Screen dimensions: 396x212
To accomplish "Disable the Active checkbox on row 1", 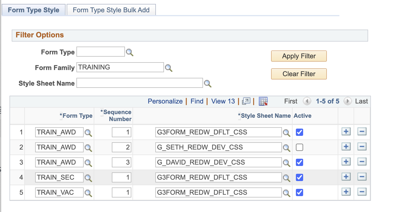I will (x=299, y=132).
